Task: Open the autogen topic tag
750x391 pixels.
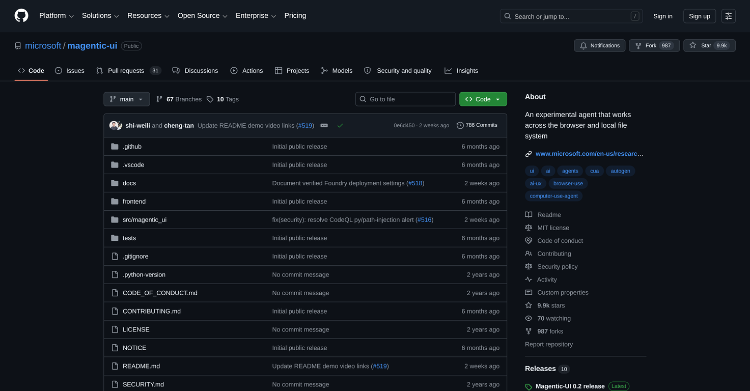Action: point(621,171)
